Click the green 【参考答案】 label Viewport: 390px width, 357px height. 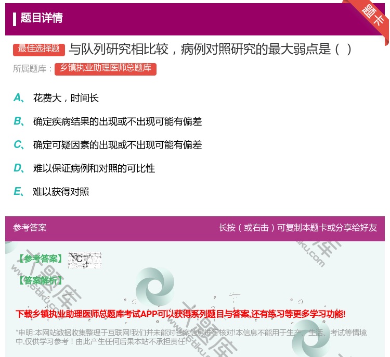point(40,259)
